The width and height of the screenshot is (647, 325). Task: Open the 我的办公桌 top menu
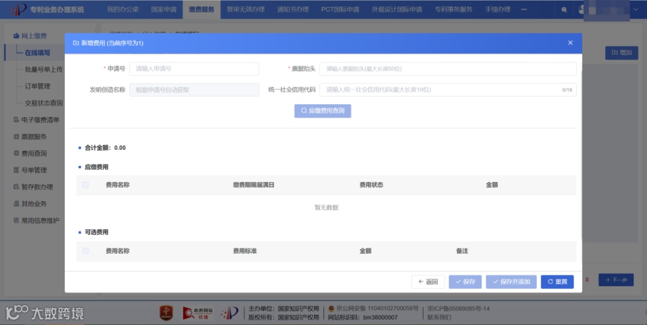click(x=123, y=9)
